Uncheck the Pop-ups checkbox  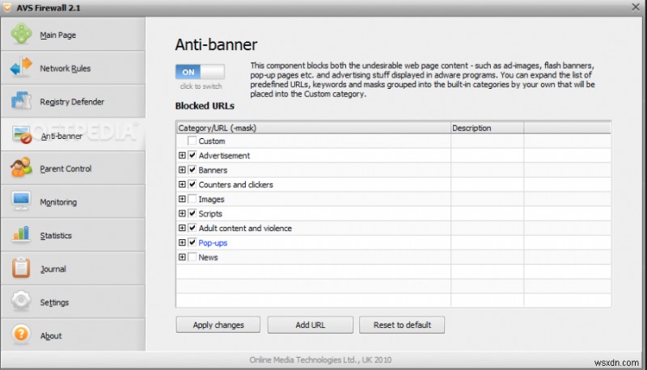point(192,242)
